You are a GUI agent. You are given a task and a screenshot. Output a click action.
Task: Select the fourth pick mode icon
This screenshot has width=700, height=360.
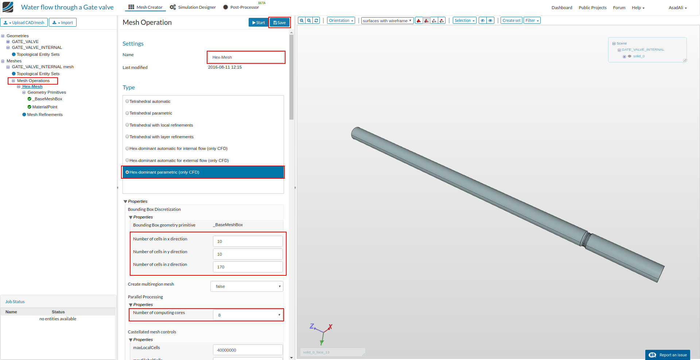(442, 20)
